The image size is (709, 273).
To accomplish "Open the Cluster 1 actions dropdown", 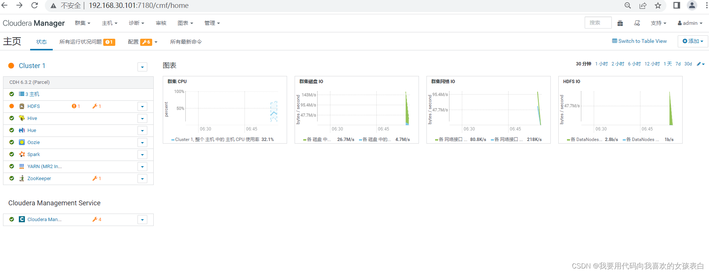I will tap(142, 67).
